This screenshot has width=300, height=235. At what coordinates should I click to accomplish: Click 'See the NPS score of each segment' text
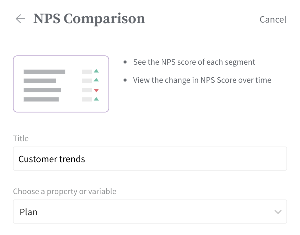[x=194, y=62]
